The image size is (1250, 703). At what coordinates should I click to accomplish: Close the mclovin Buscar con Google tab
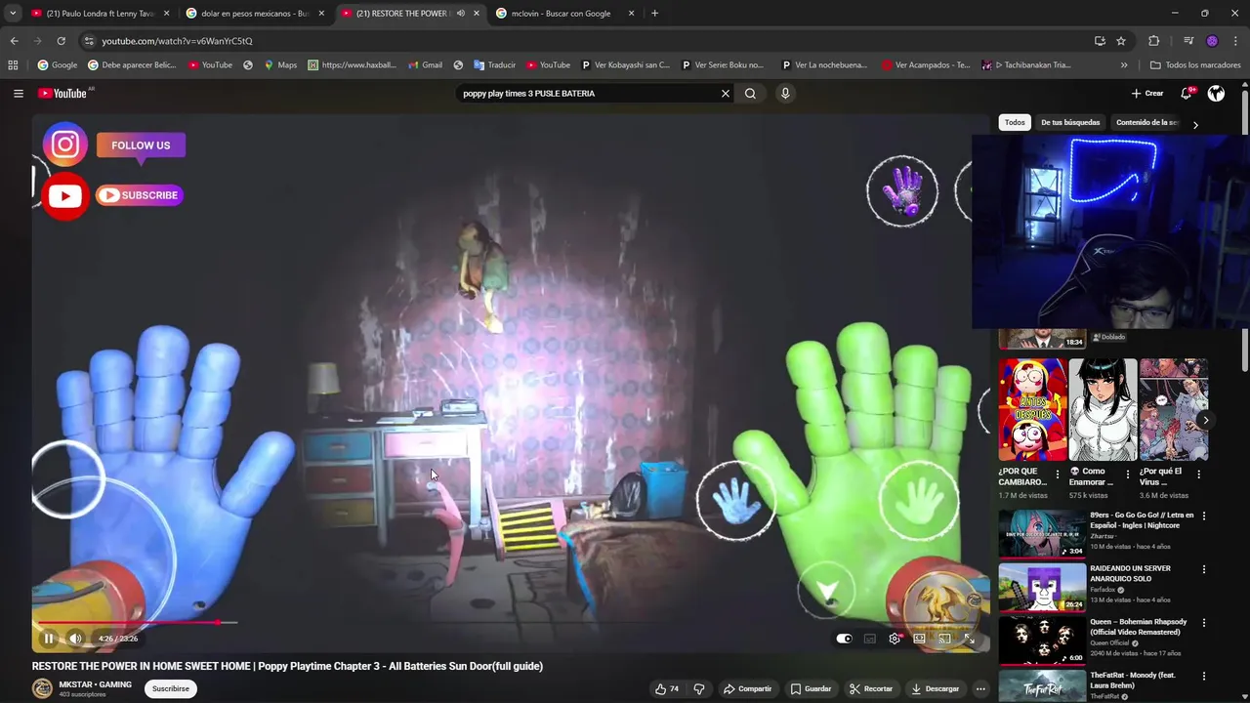pos(631,14)
